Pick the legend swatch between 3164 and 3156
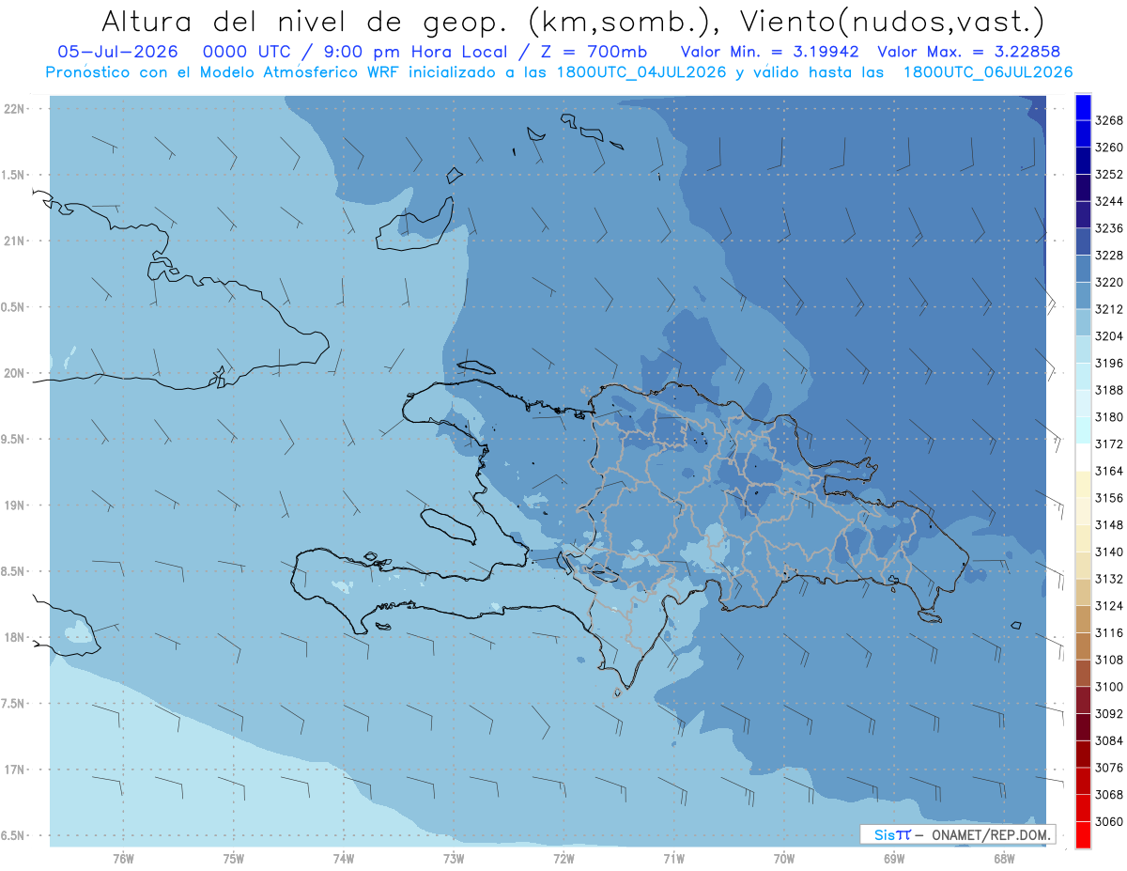This screenshot has height=871, width=1127. (1083, 484)
